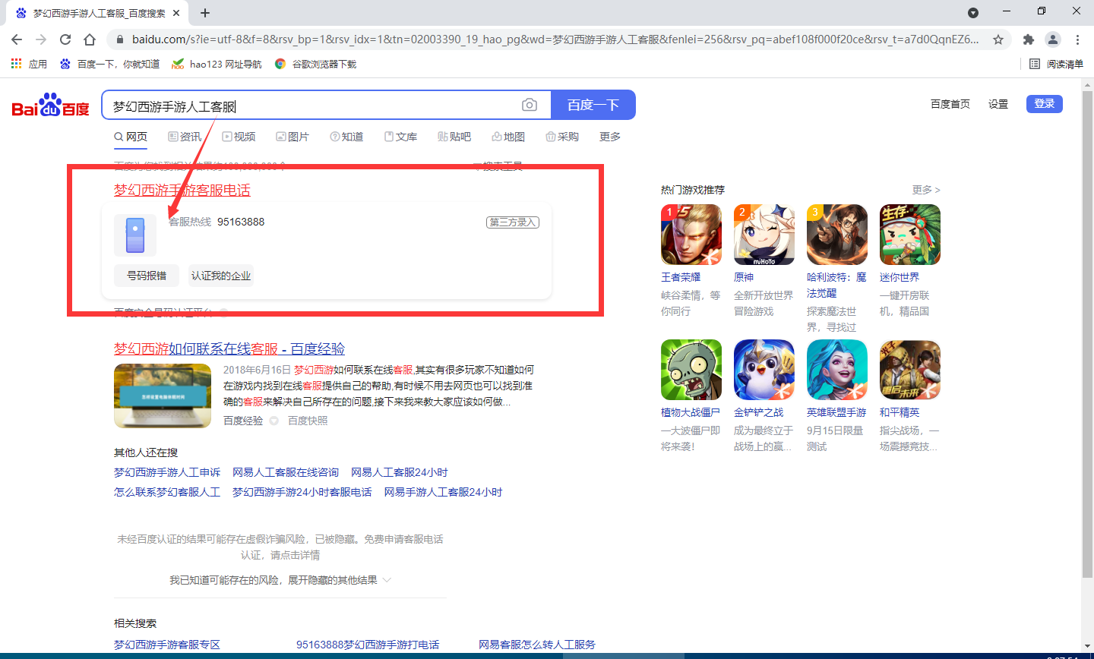Image resolution: width=1094 pixels, height=659 pixels.
Task: Switch to the 图片 tab
Action: tap(292, 137)
